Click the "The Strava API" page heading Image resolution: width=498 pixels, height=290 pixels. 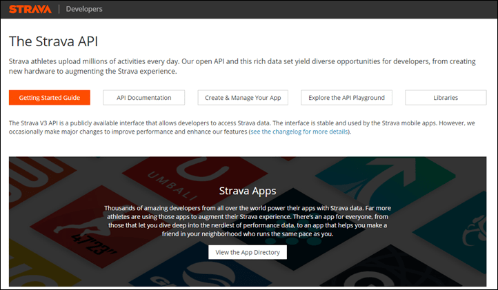click(53, 41)
